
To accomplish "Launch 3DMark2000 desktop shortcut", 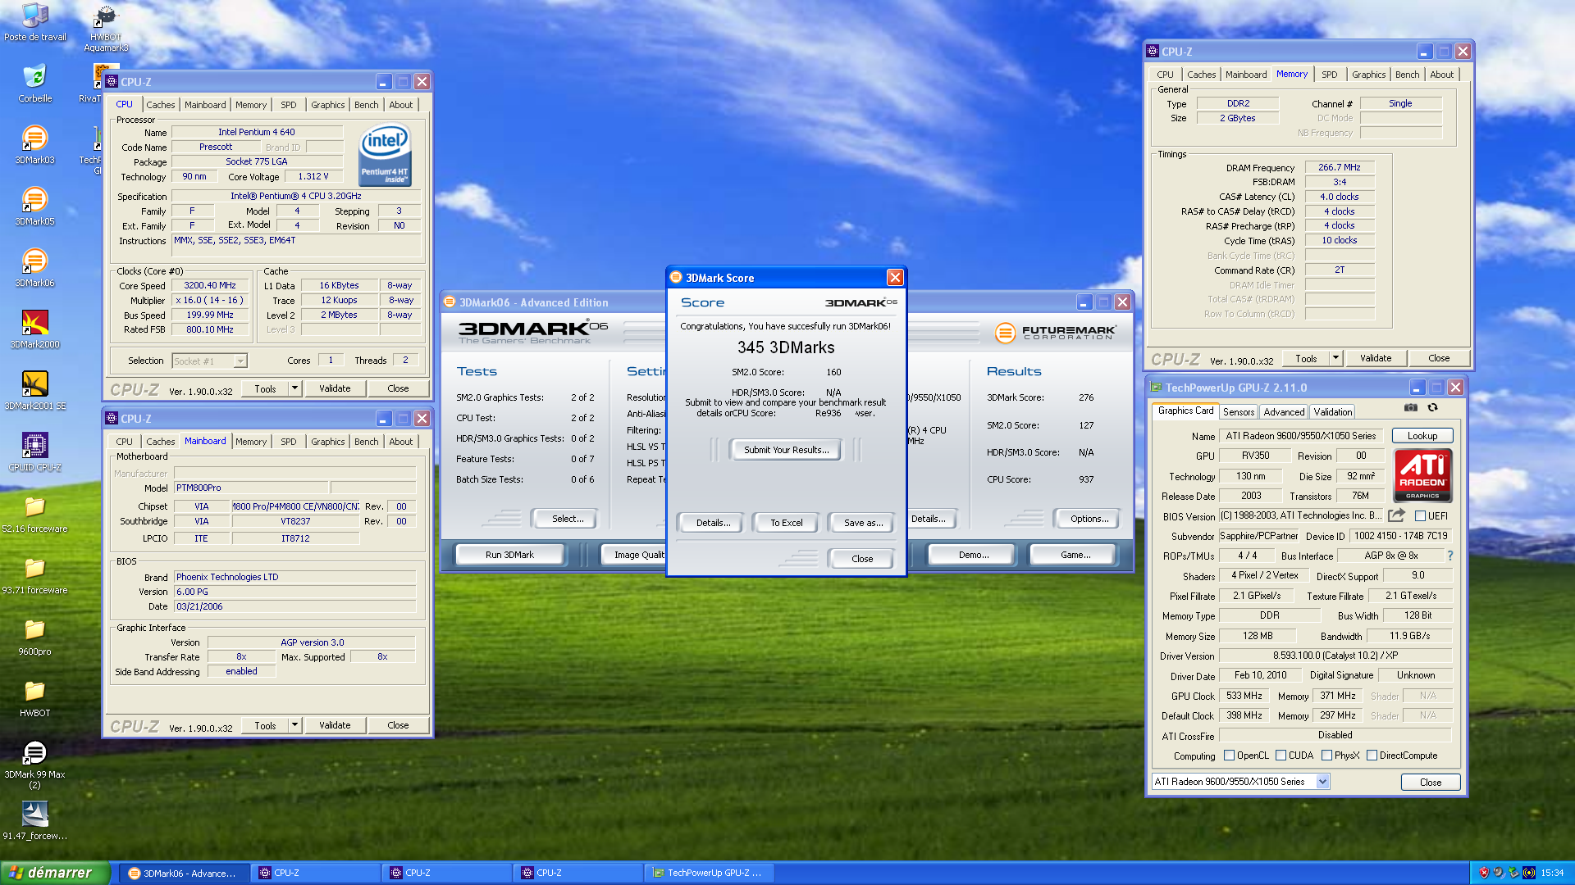I will pyautogui.click(x=34, y=329).
